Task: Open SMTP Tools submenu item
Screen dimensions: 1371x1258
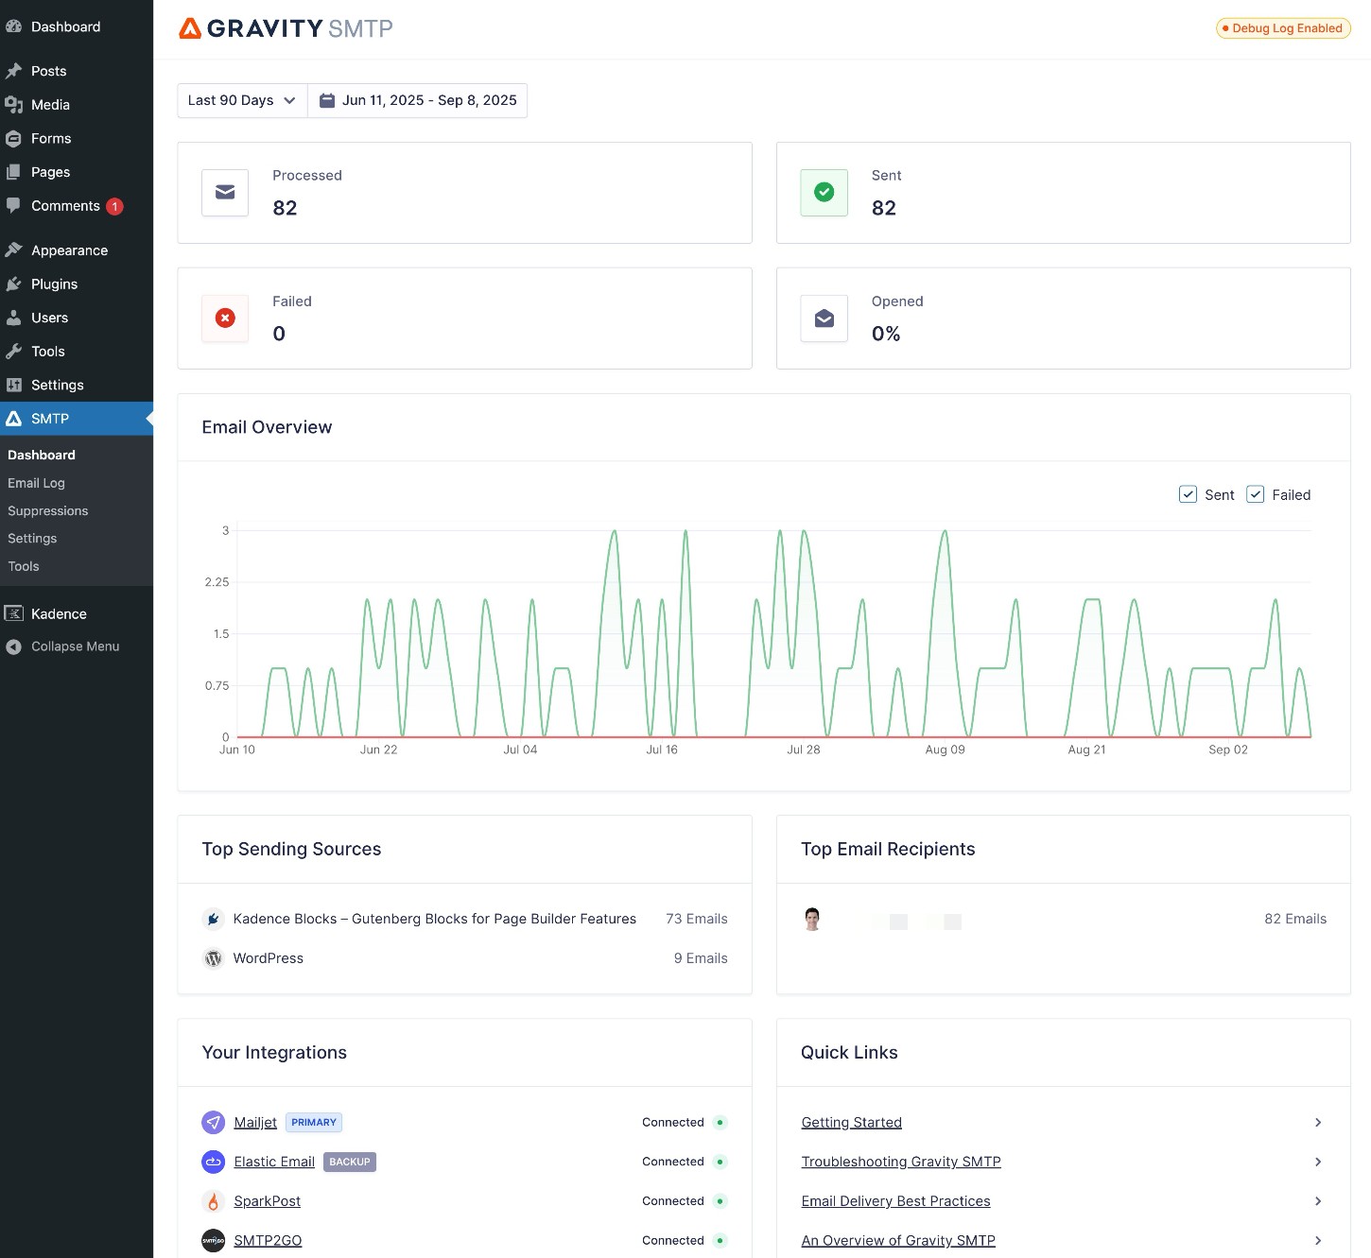Action: pos(24,566)
